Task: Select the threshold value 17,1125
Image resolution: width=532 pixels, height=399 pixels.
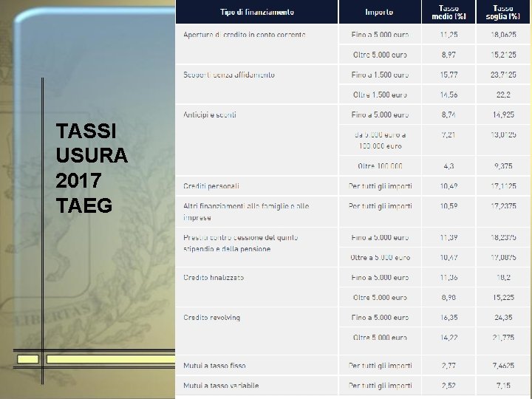Action: (503, 186)
